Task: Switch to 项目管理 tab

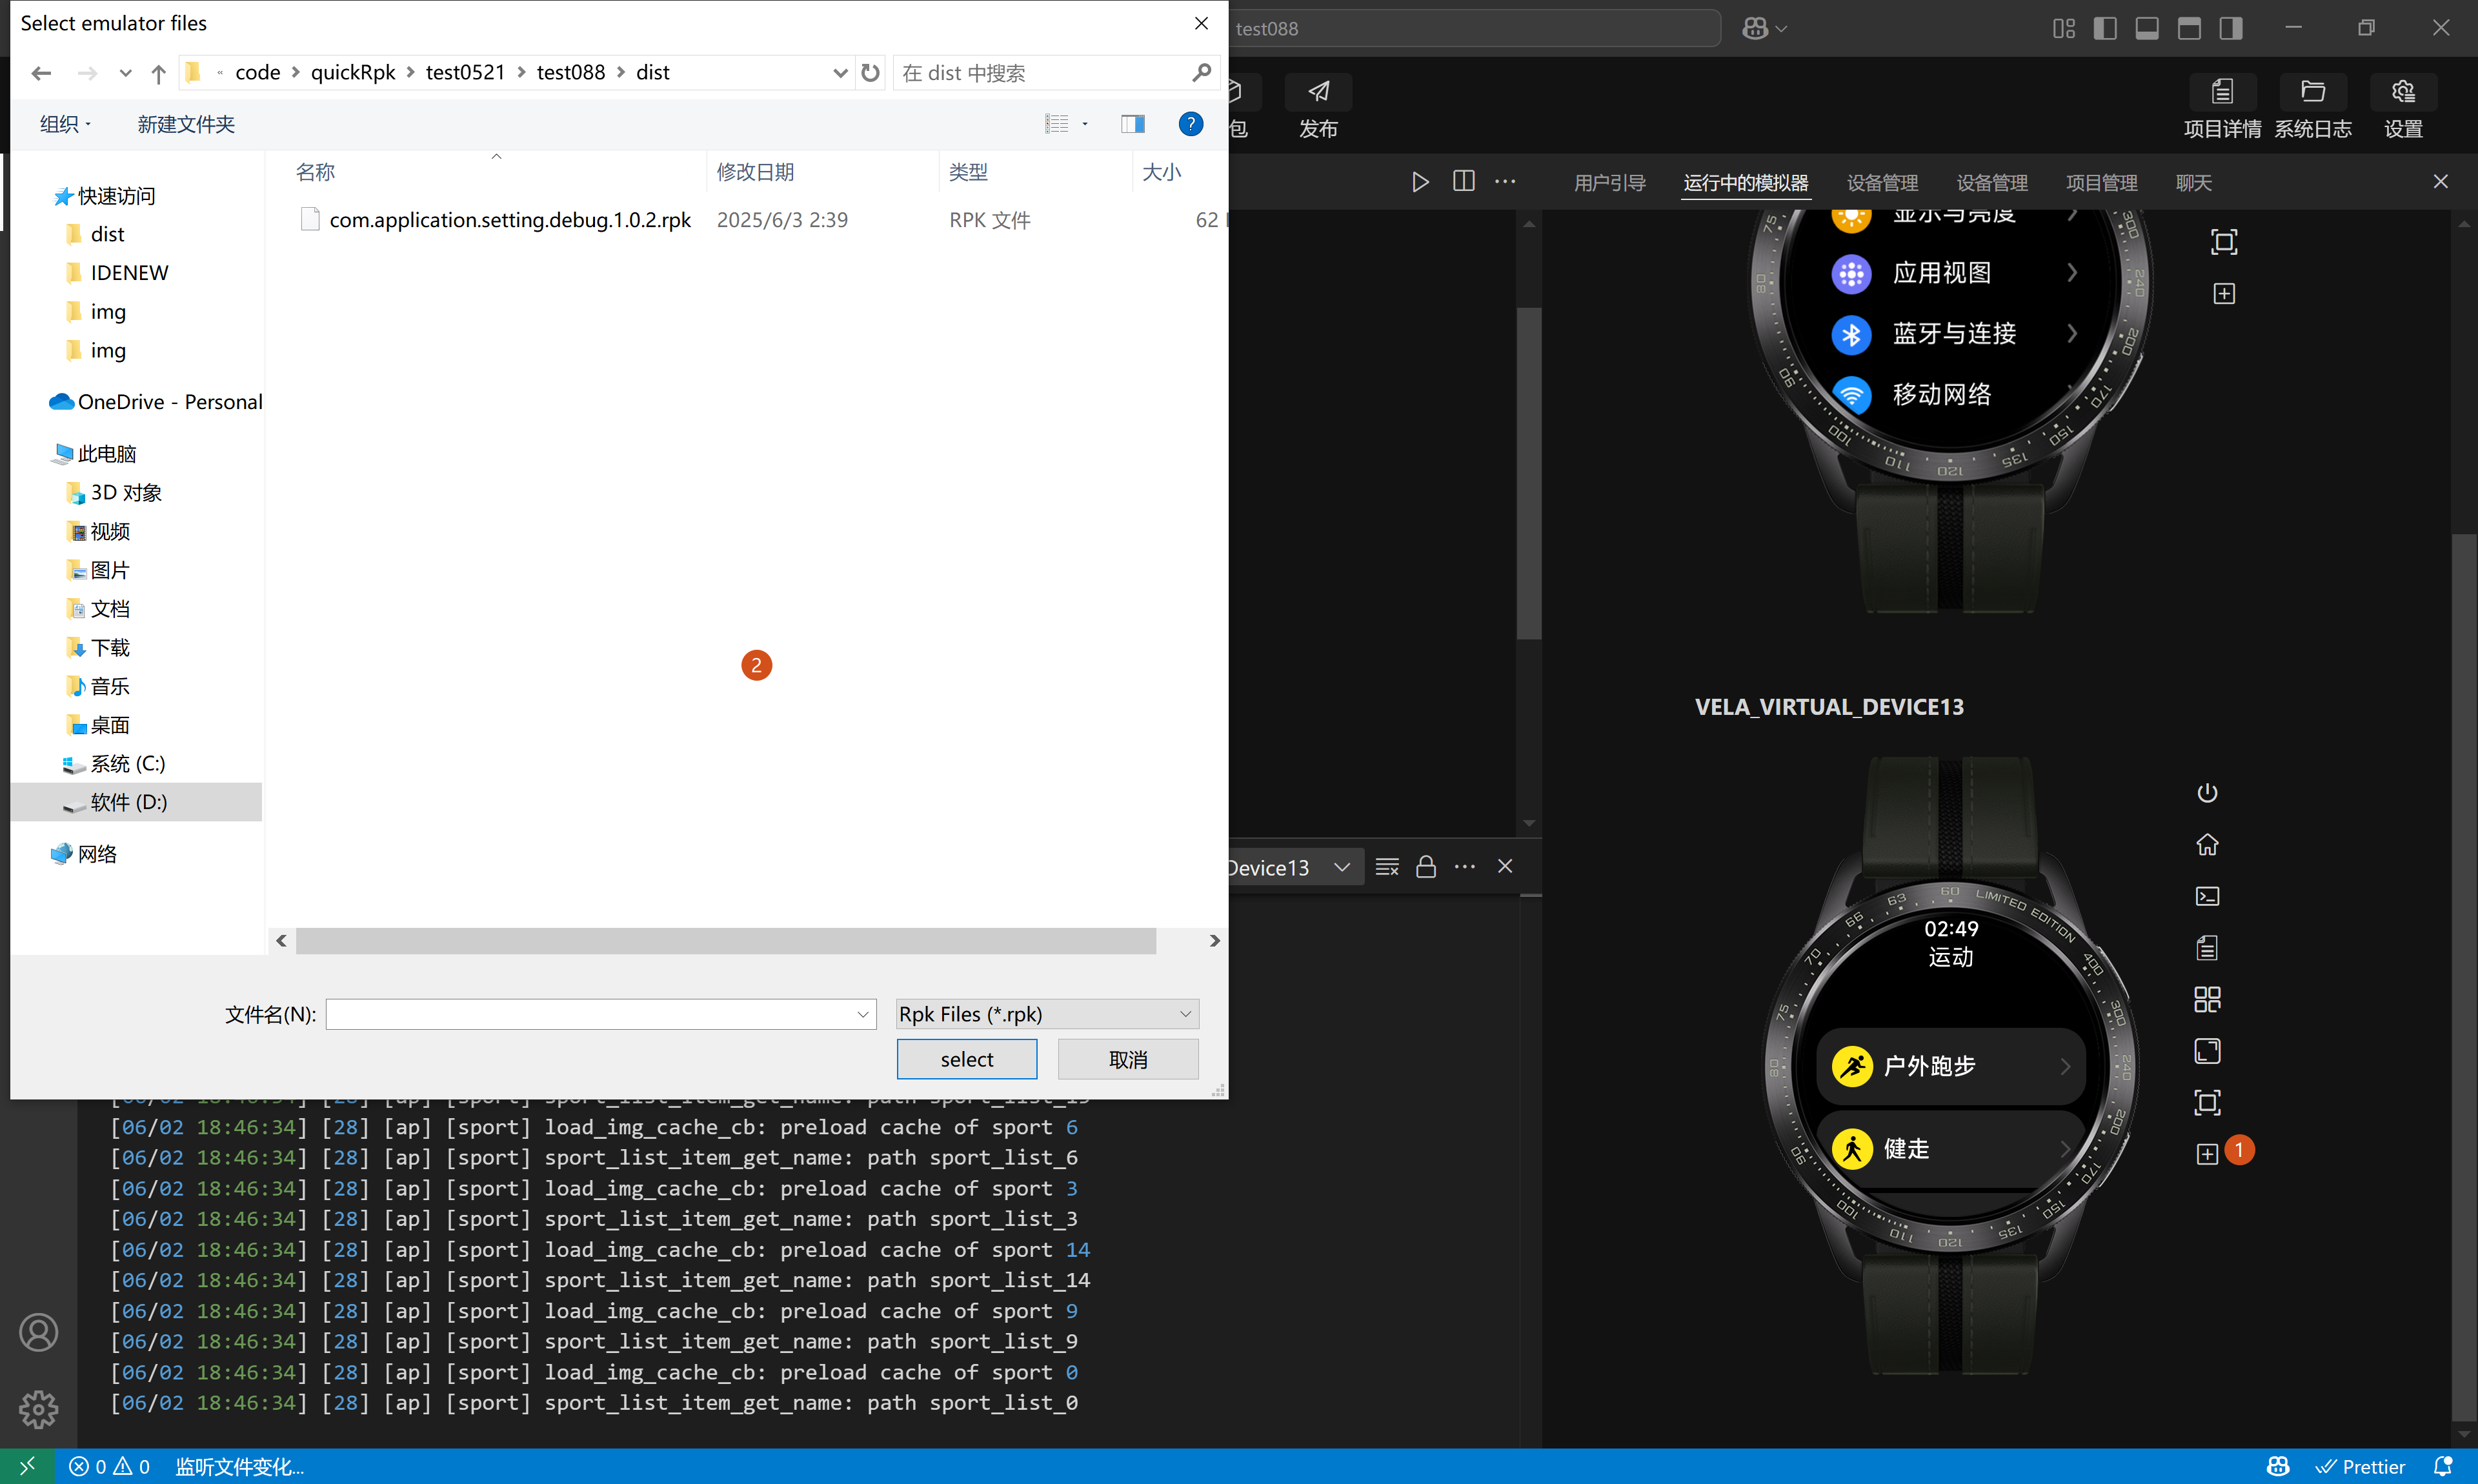Action: pos(2102,183)
